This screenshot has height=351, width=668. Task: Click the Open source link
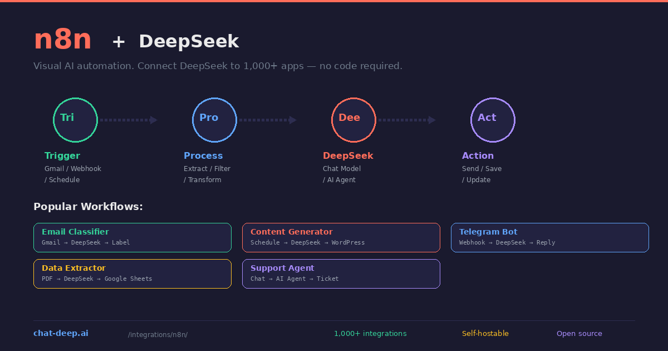pyautogui.click(x=579, y=333)
